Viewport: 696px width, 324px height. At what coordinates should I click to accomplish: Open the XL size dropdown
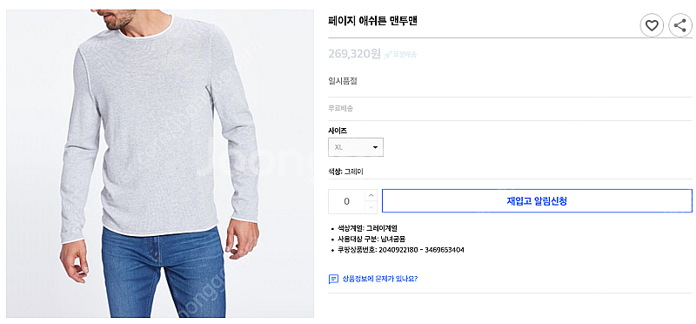pyautogui.click(x=356, y=147)
